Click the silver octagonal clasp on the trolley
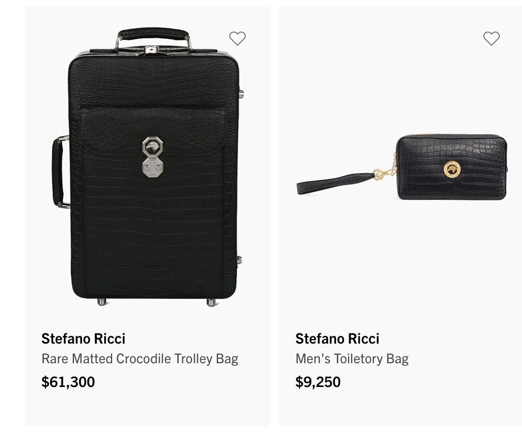Viewport: 522px width, 433px height. click(x=150, y=155)
